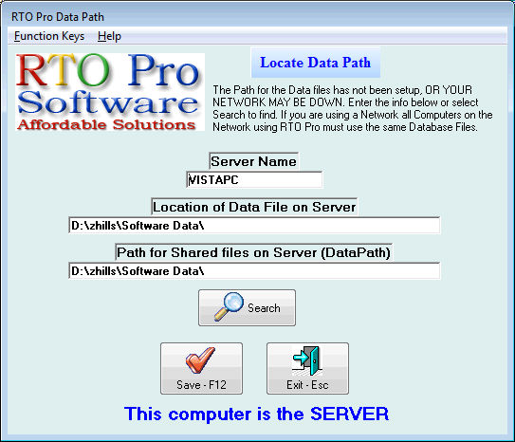Click the Server Name label
The image size is (515, 442).
pos(253,161)
